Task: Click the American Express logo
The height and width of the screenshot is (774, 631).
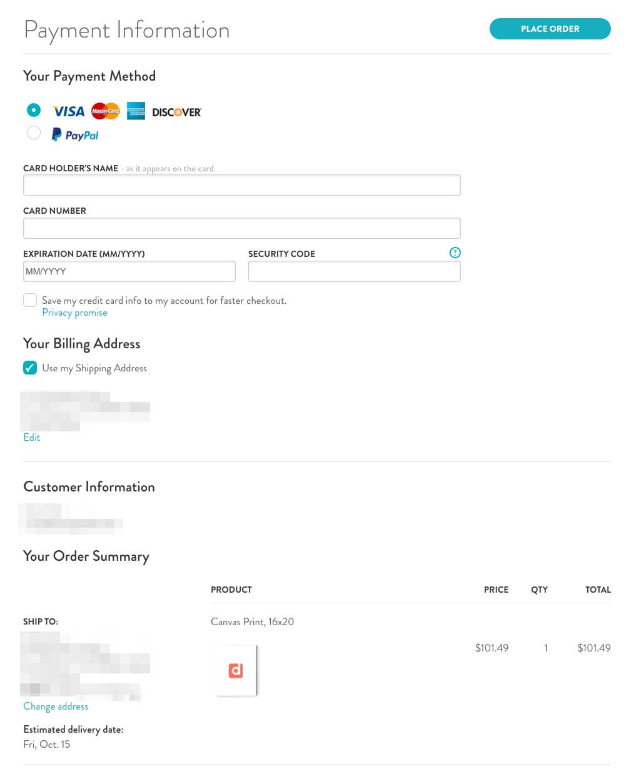Action: pyautogui.click(x=136, y=111)
